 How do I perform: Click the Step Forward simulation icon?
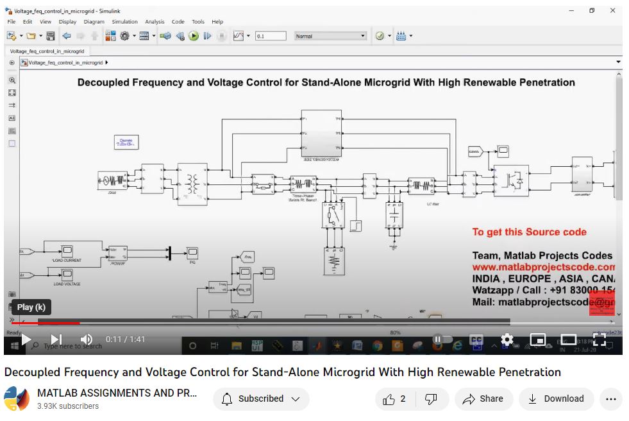click(x=207, y=36)
